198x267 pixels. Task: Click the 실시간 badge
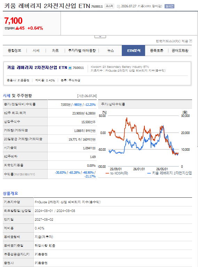point(169,6)
